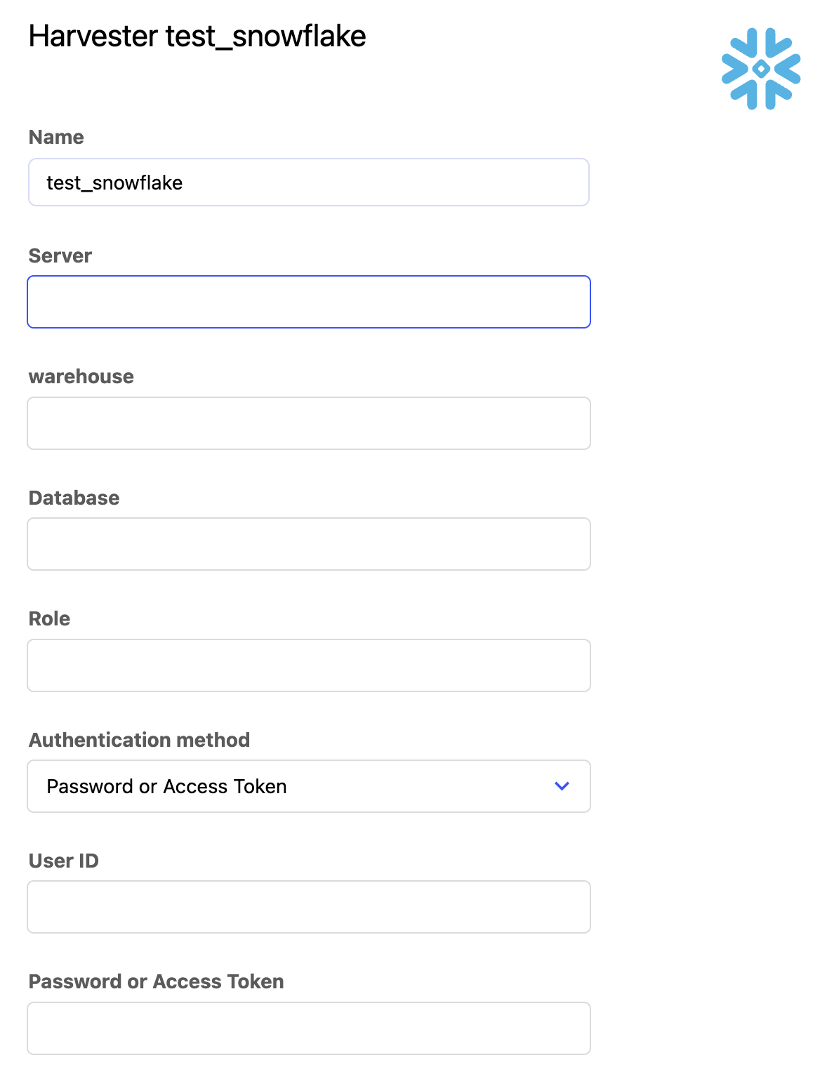Click the selected 'Password or Access Token' value
Viewport: 827px width, 1081px height.
coord(166,786)
